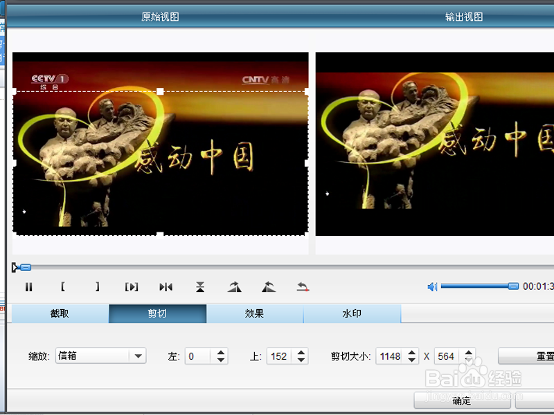554x415 pixels.
Task: Switch to the 效果 tab
Action: point(255,313)
